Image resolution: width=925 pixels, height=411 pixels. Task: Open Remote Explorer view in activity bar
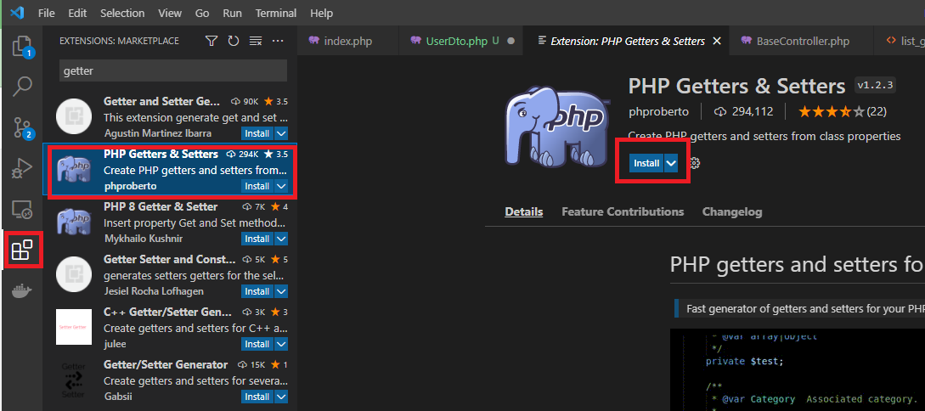[22, 209]
